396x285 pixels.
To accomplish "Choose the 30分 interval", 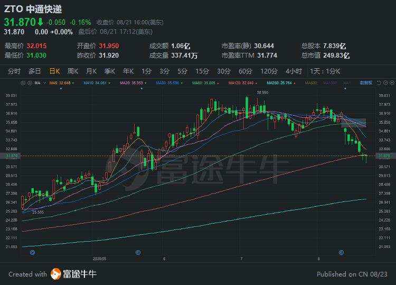I will [224, 71].
